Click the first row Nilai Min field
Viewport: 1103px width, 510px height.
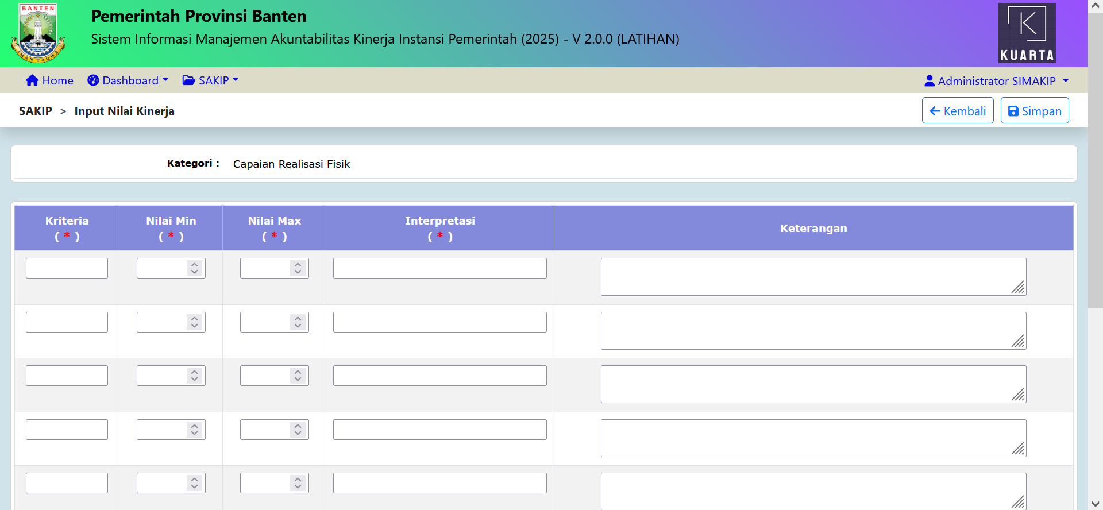pyautogui.click(x=171, y=268)
